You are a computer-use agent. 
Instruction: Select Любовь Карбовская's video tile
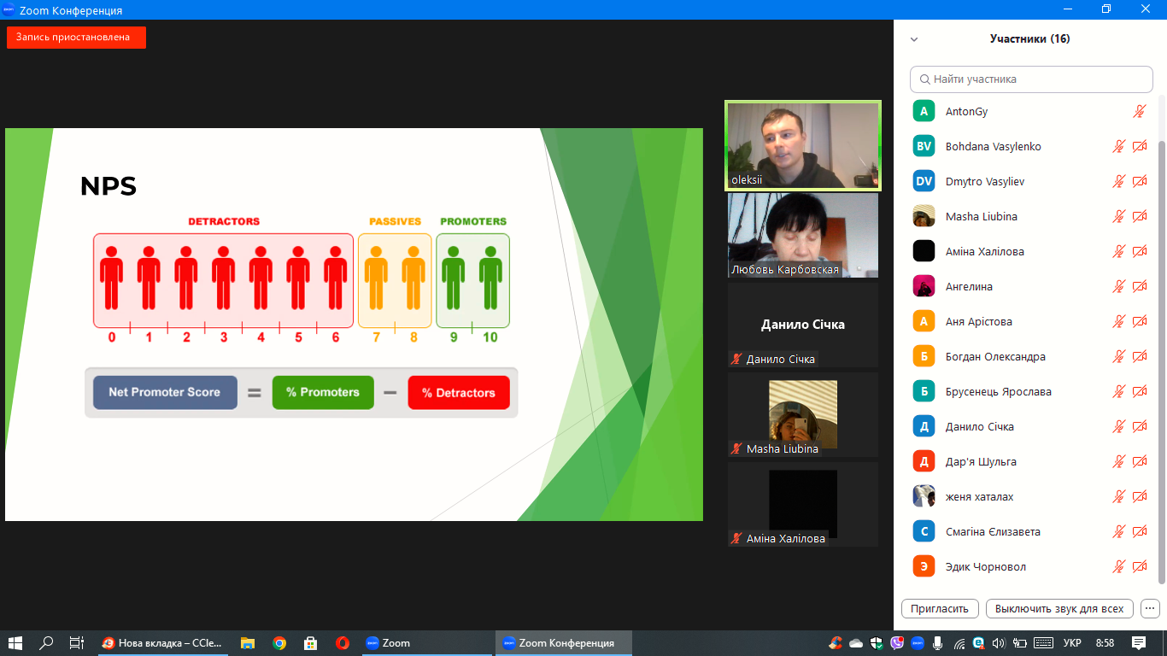pos(803,235)
